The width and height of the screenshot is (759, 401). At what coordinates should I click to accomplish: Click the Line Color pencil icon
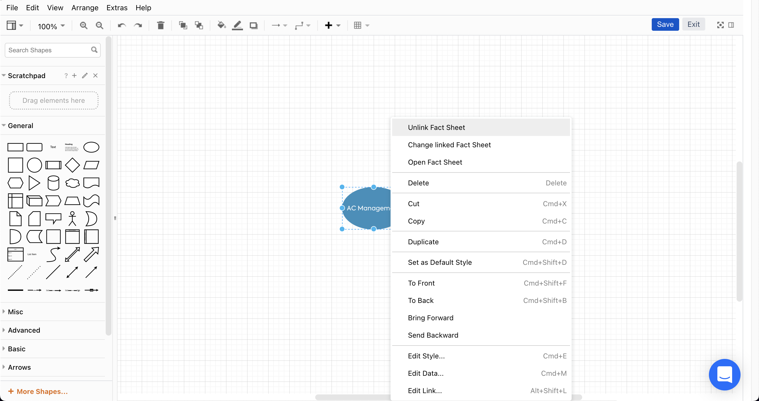pyautogui.click(x=237, y=26)
